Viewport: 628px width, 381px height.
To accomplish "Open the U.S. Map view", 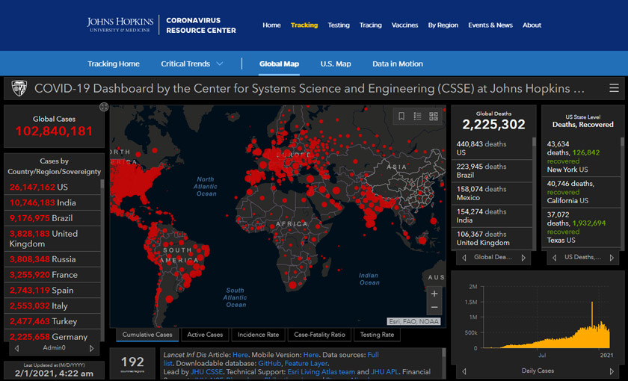I will point(336,64).
